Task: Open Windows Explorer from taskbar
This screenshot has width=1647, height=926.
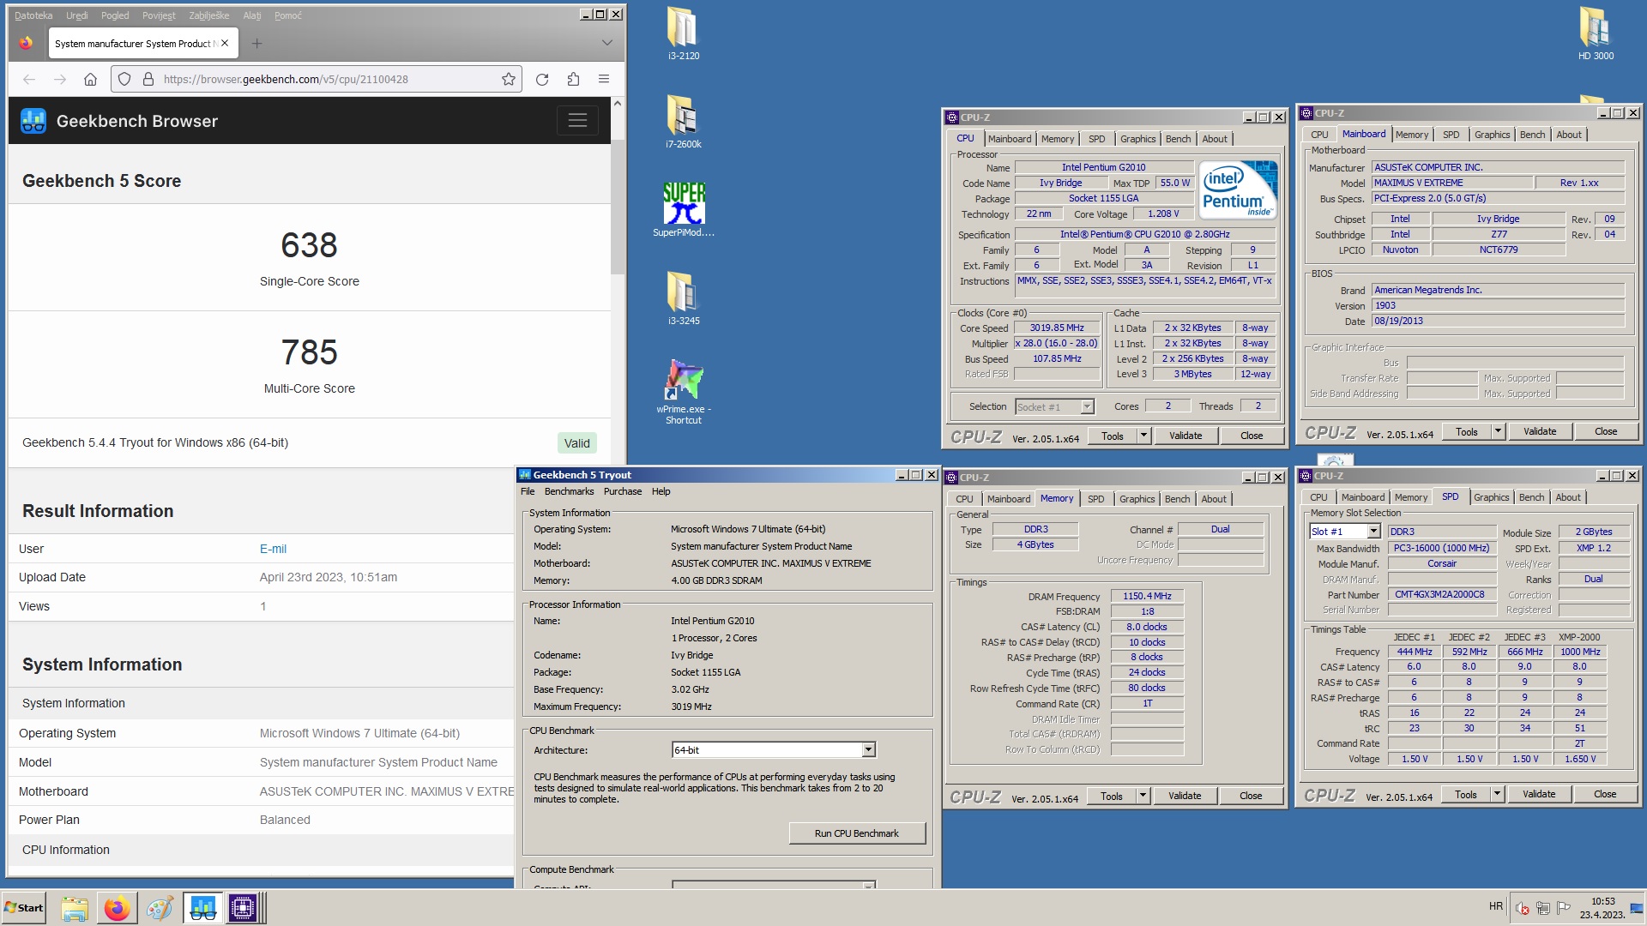Action: pos(75,908)
